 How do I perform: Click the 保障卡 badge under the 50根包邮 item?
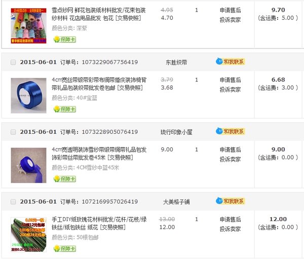(65, 249)
